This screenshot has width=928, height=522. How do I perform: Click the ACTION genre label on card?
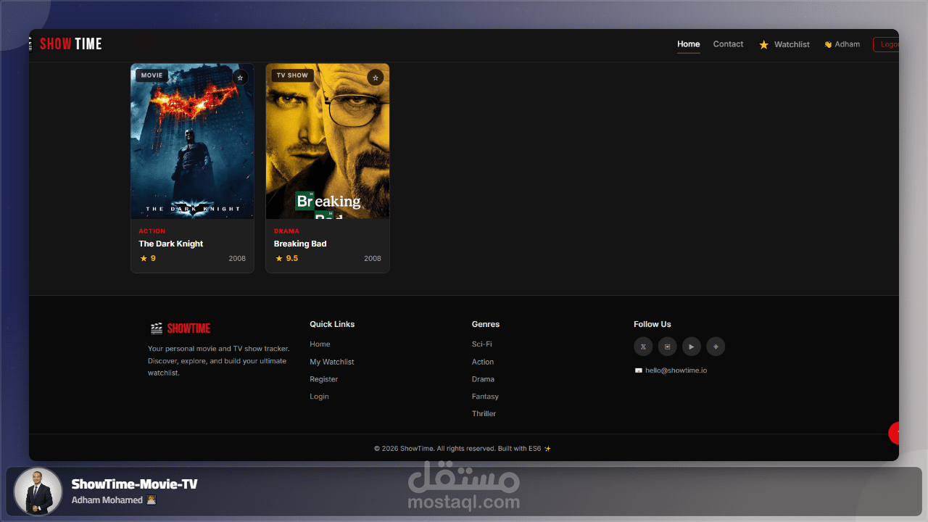[x=152, y=231]
